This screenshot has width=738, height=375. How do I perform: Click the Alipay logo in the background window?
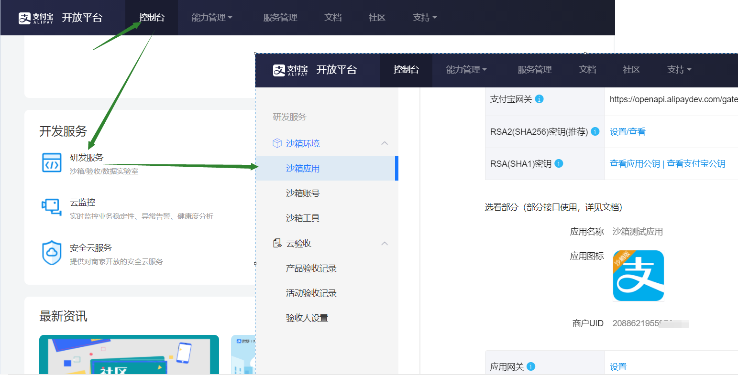click(x=36, y=18)
